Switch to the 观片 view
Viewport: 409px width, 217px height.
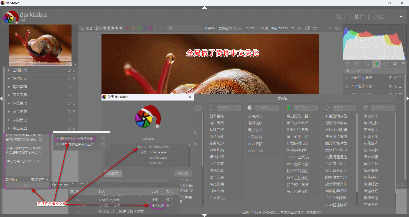(x=341, y=17)
